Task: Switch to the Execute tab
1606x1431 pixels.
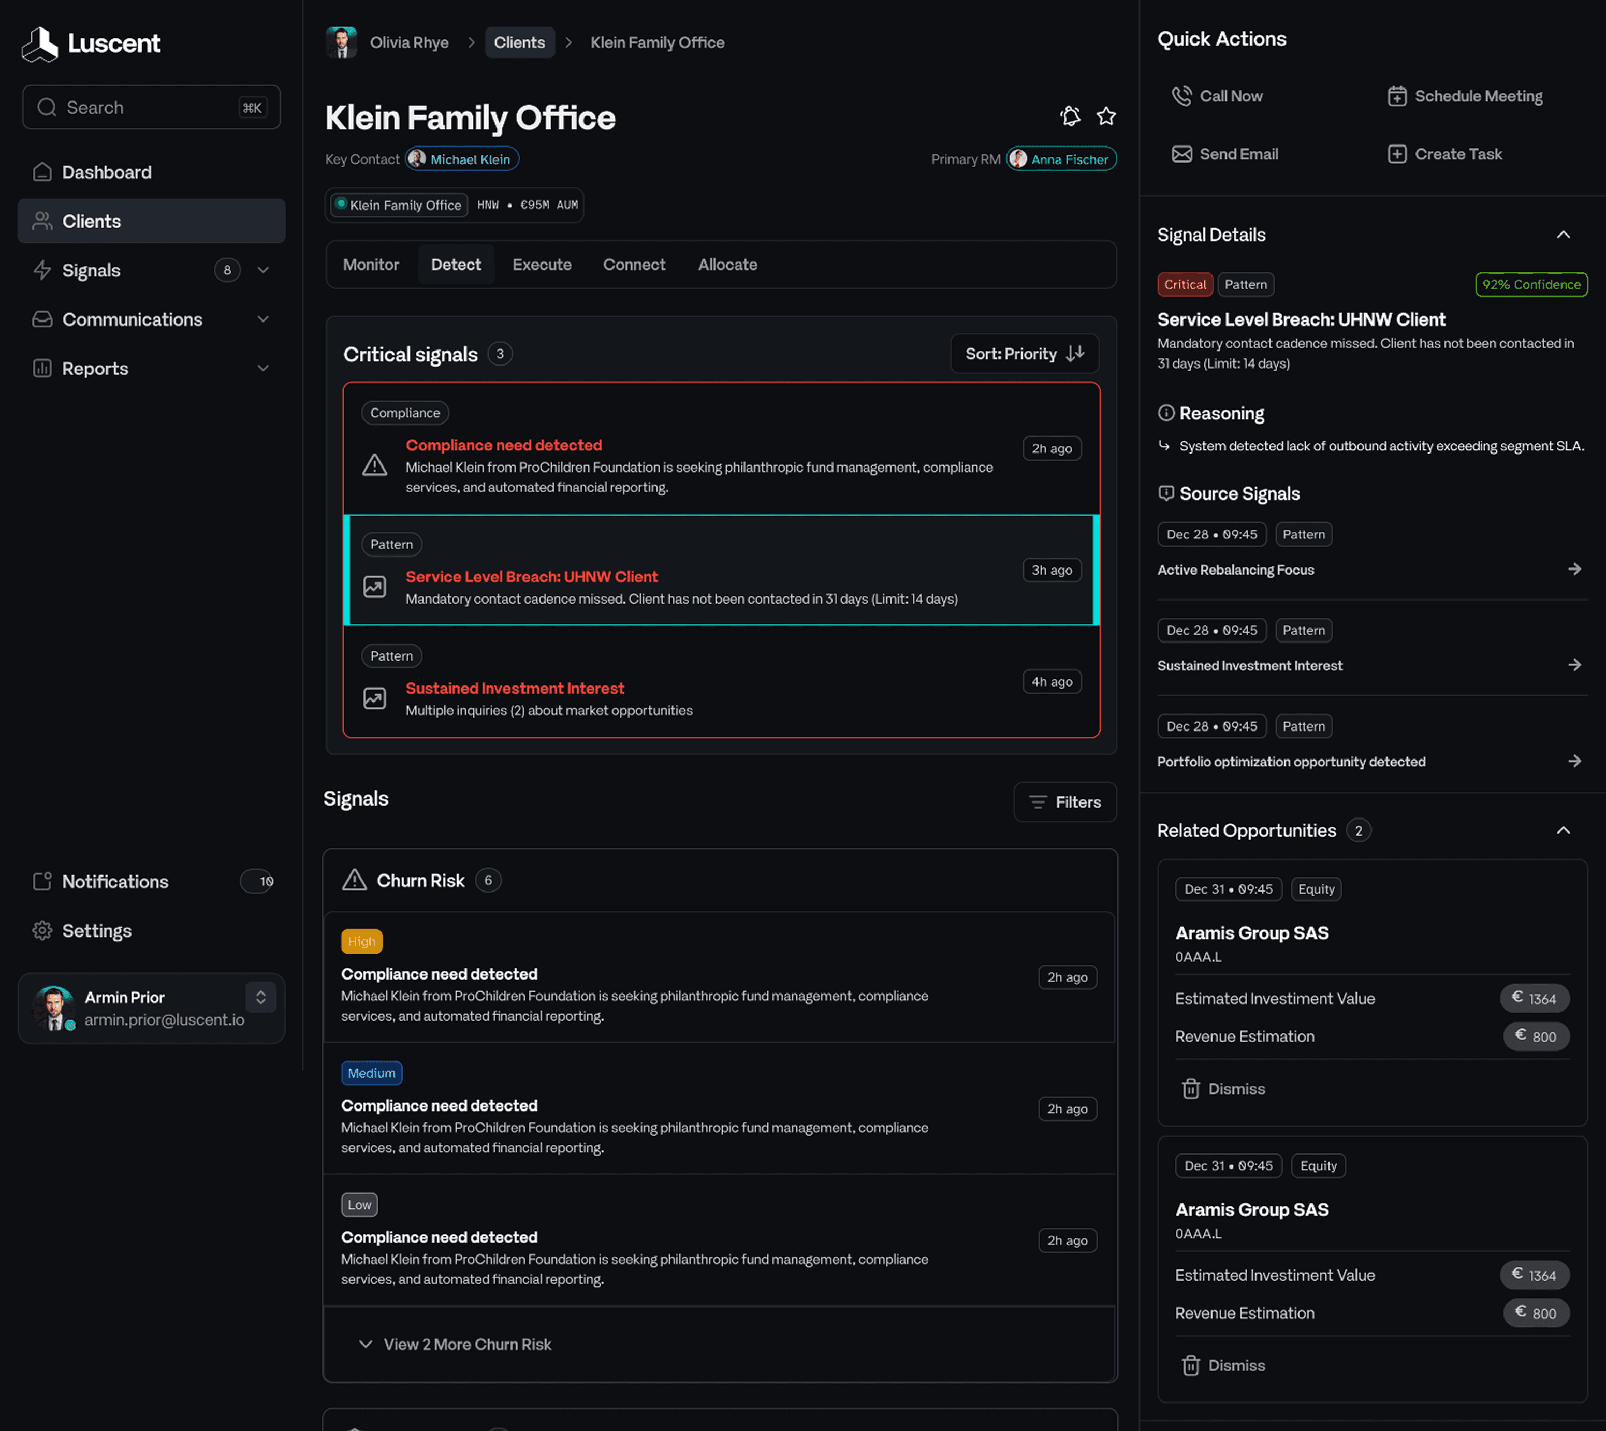Action: (542, 265)
